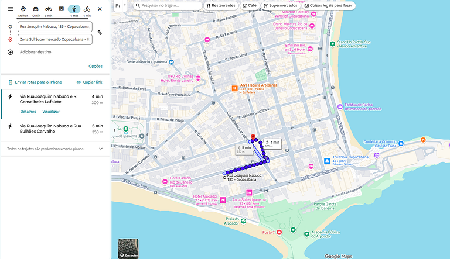Click the 5 min alternate route label
This screenshot has width=450, height=259.
point(244,149)
